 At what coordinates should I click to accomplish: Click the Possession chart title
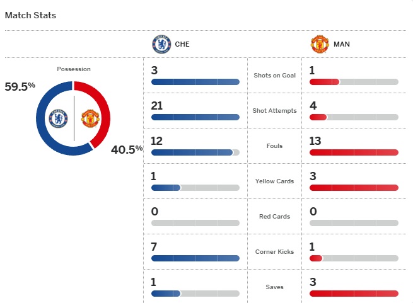(x=74, y=69)
